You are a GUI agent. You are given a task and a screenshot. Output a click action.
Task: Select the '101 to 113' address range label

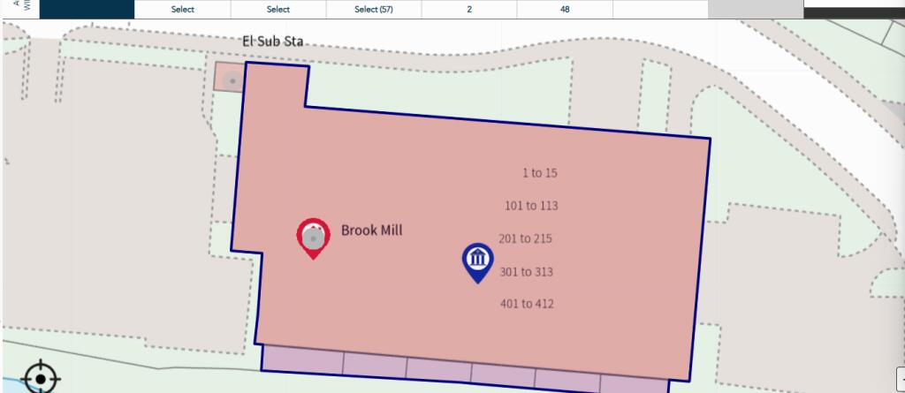[531, 206]
